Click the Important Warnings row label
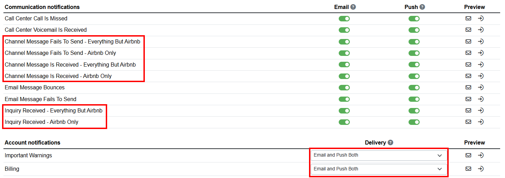Viewport: 505px width, 178px height. click(x=28, y=156)
